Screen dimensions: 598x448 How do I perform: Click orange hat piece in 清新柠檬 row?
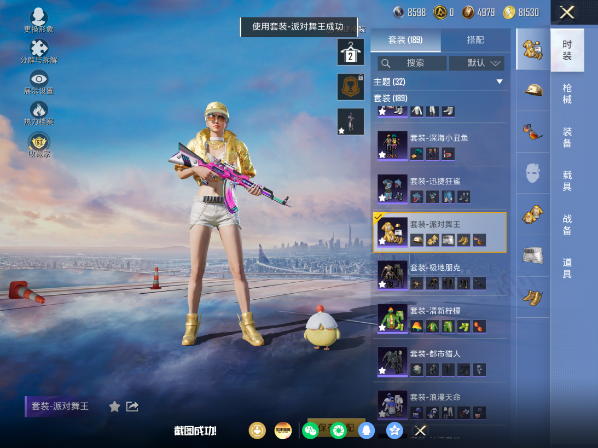[x=417, y=327]
